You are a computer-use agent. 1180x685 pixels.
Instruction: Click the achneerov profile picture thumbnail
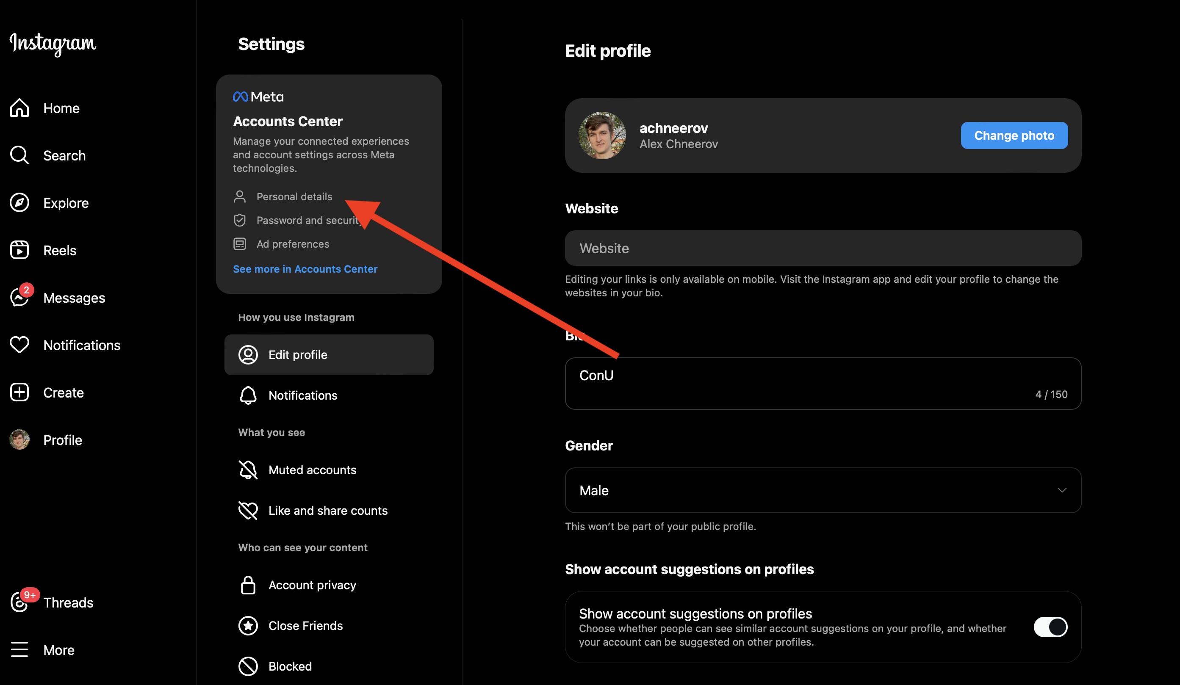[602, 135]
